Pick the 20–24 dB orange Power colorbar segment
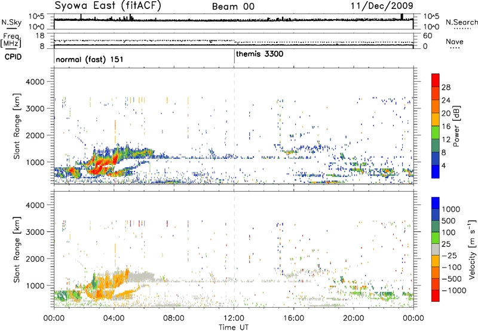Image resolution: width=478 pixels, height=331 pixels. (x=436, y=106)
